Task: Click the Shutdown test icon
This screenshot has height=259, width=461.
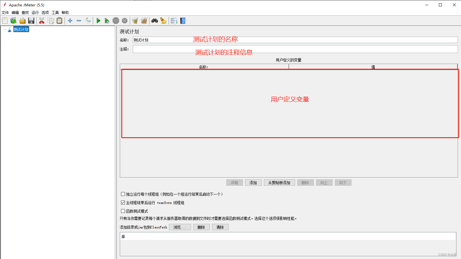Action: [125, 21]
